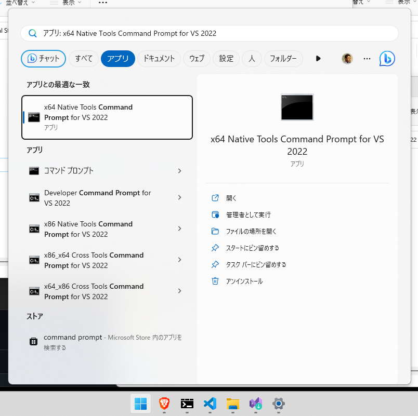Image resolution: width=418 pixels, height=416 pixels.
Task: Choose タスク バーにピン留めする
Action: tap(256, 265)
